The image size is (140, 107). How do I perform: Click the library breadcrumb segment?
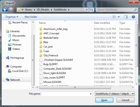click(x=29, y=10)
